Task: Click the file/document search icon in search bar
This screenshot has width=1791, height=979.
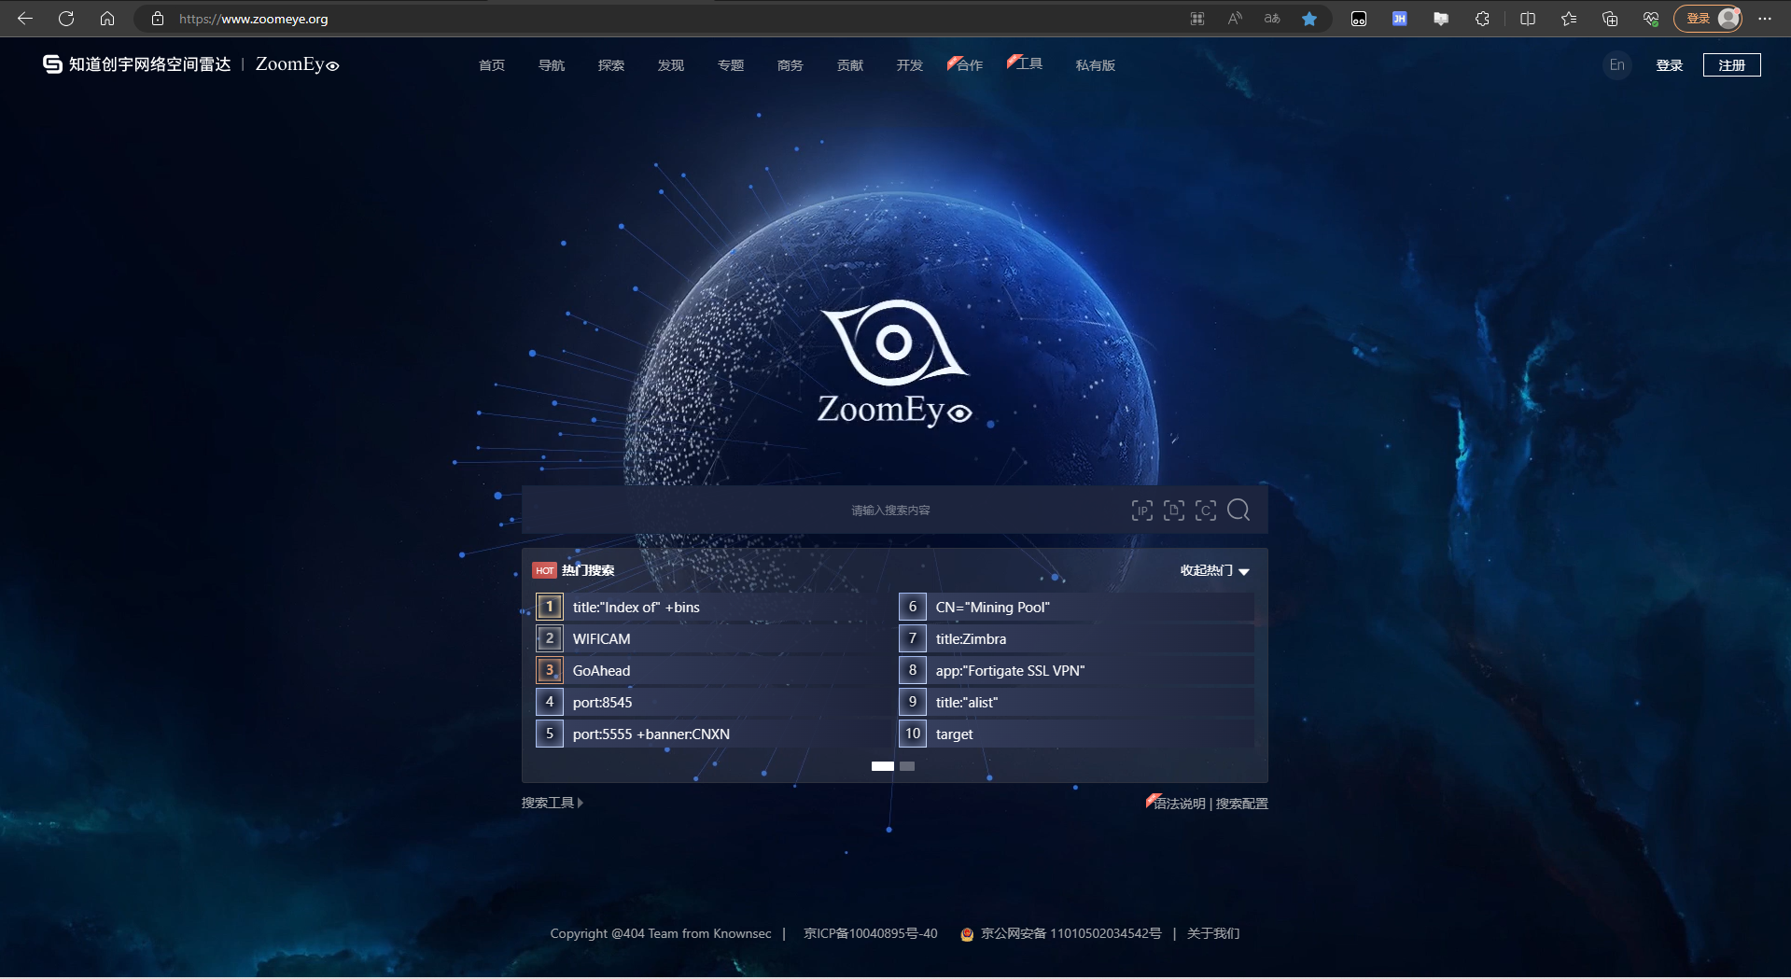Action: coord(1174,510)
